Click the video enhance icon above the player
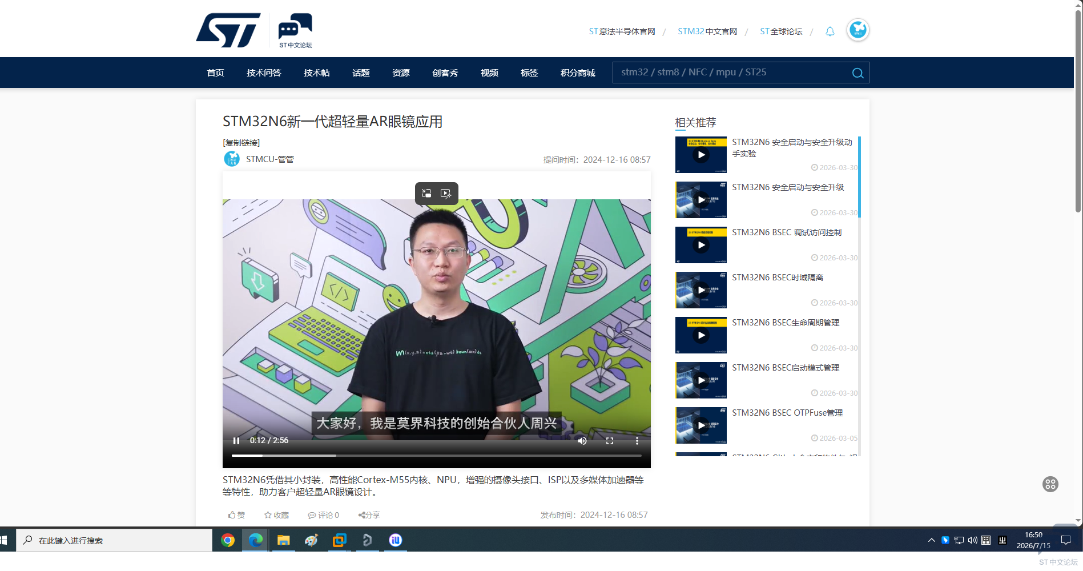Image resolution: width=1083 pixels, height=571 pixels. pos(446,194)
